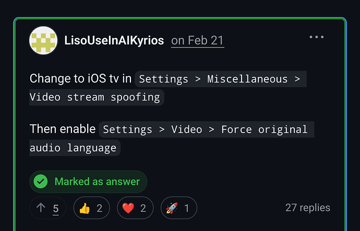
Task: Click the "Change to iOS tv in" text
Action: pyautogui.click(x=80, y=79)
